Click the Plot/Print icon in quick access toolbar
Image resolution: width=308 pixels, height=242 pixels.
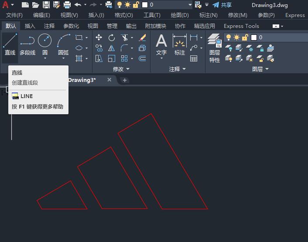click(67, 5)
